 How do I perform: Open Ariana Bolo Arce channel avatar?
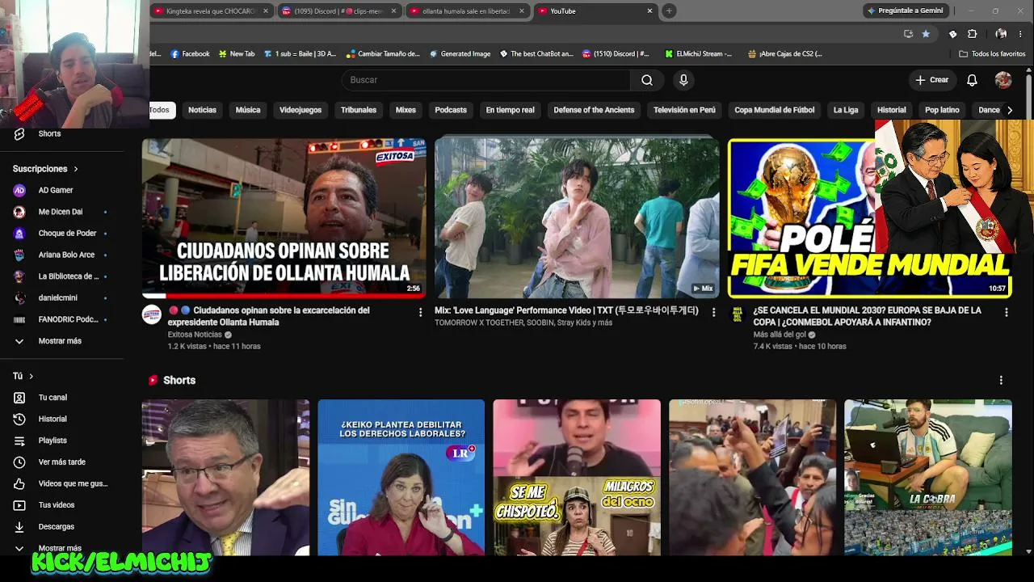(x=19, y=255)
